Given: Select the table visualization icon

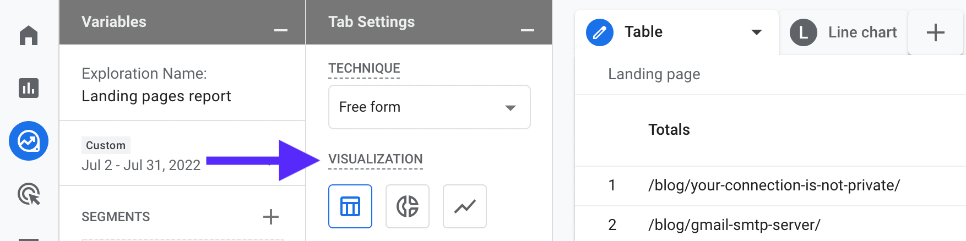Looking at the screenshot, I should [350, 206].
